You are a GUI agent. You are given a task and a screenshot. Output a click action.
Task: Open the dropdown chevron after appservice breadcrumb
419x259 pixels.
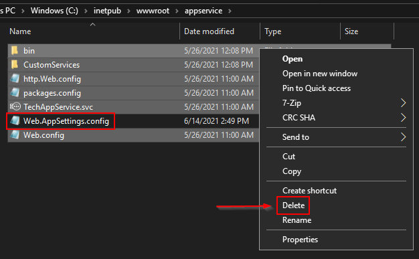[230, 11]
